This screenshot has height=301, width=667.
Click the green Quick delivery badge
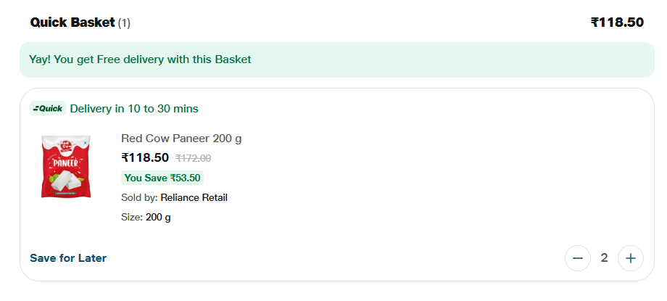tap(48, 109)
